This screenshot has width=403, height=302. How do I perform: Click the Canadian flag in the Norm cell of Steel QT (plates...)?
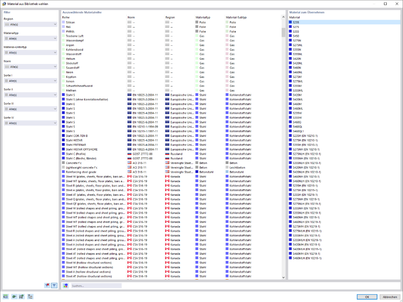129,204
